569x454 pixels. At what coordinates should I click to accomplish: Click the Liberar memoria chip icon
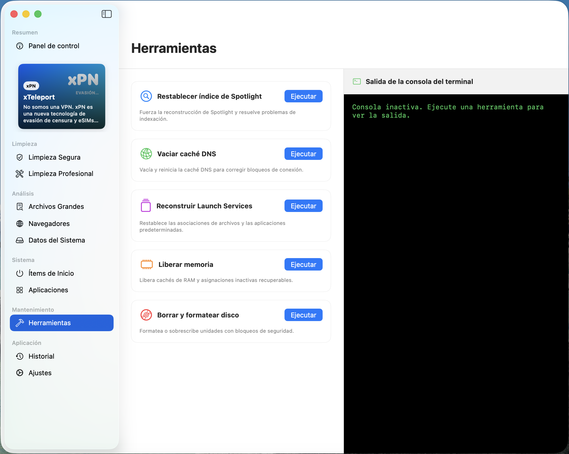tap(147, 264)
